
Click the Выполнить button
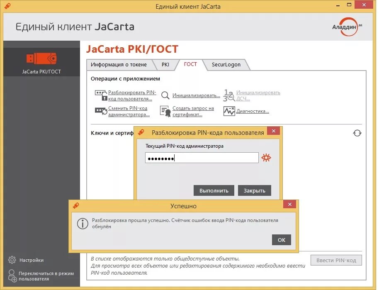click(214, 190)
